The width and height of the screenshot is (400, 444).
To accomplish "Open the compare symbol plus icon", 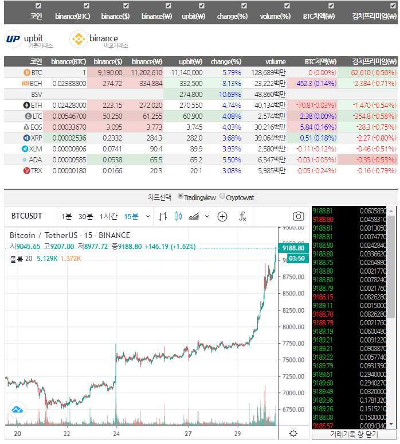I will [222, 217].
